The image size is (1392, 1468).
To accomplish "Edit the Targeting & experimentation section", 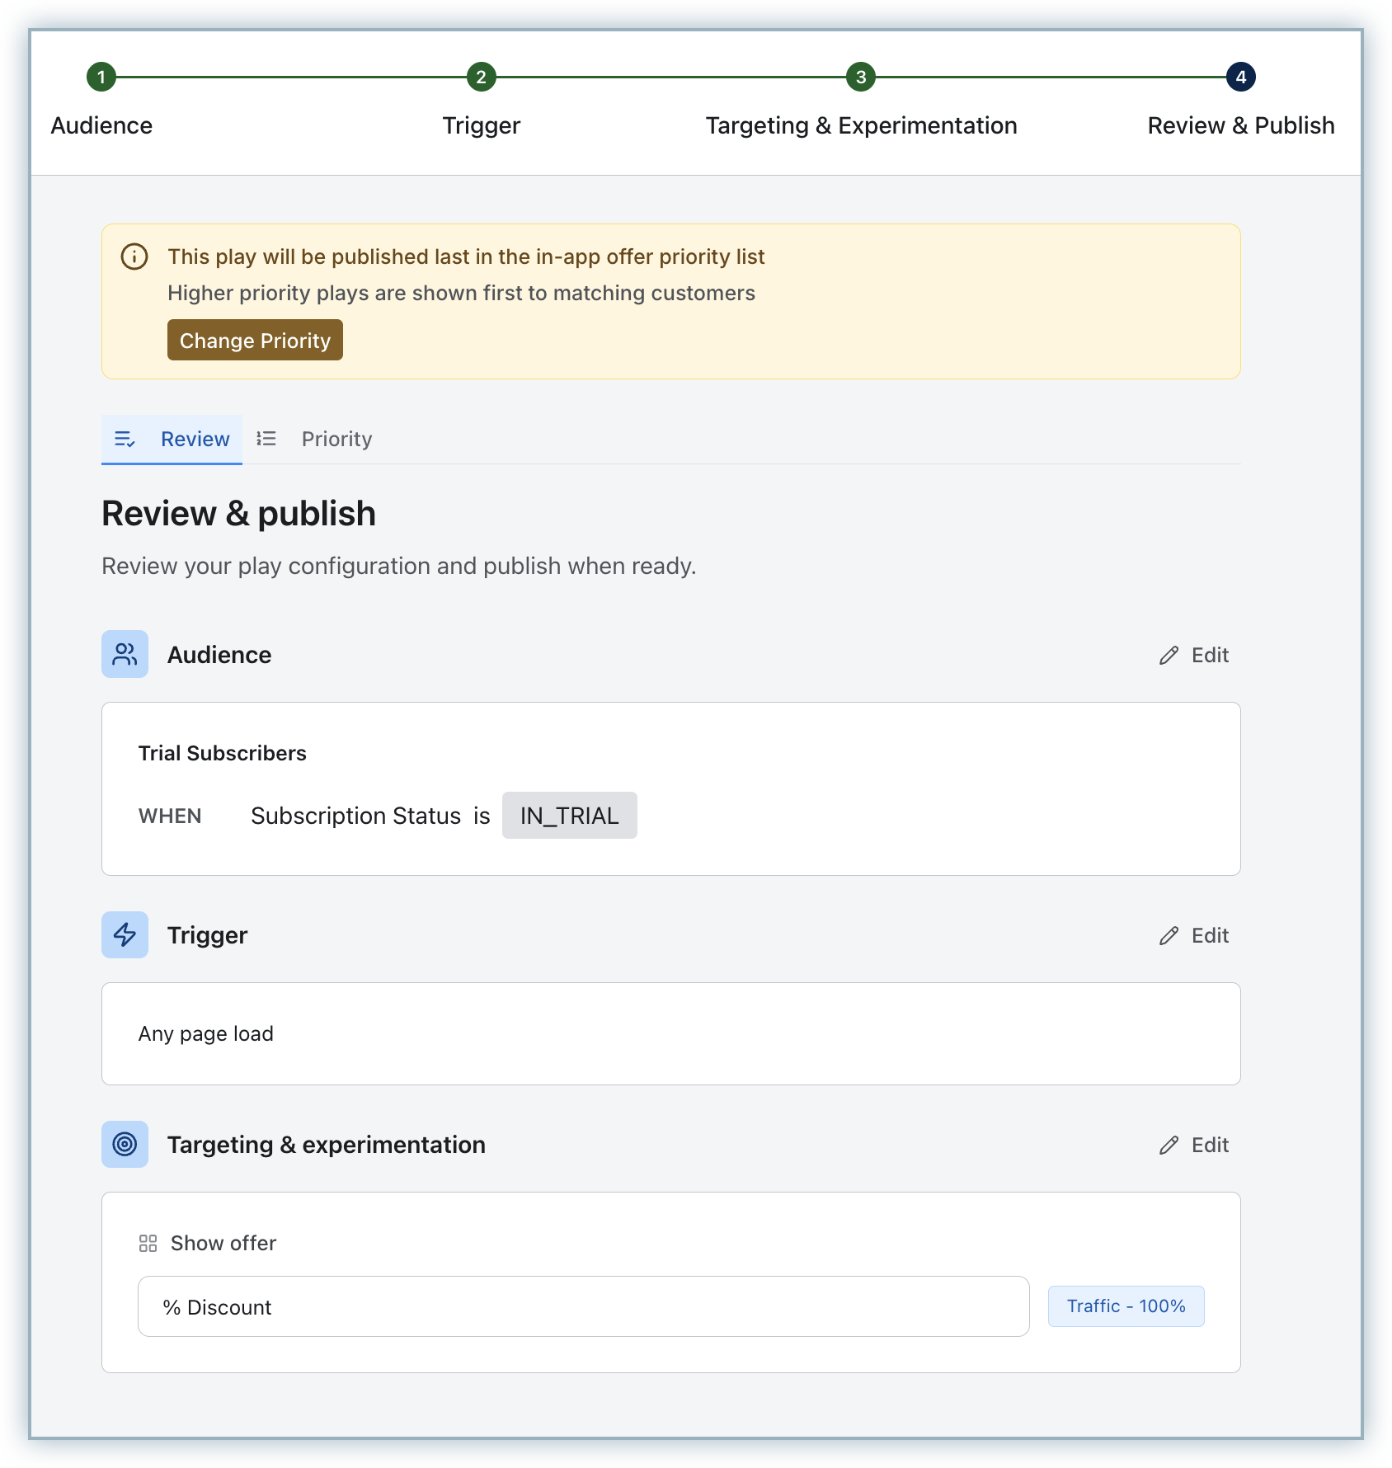I will [x=1194, y=1145].
